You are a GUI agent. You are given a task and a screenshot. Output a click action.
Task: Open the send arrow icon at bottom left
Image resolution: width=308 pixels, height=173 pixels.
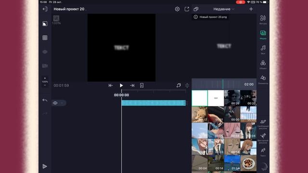point(45,166)
